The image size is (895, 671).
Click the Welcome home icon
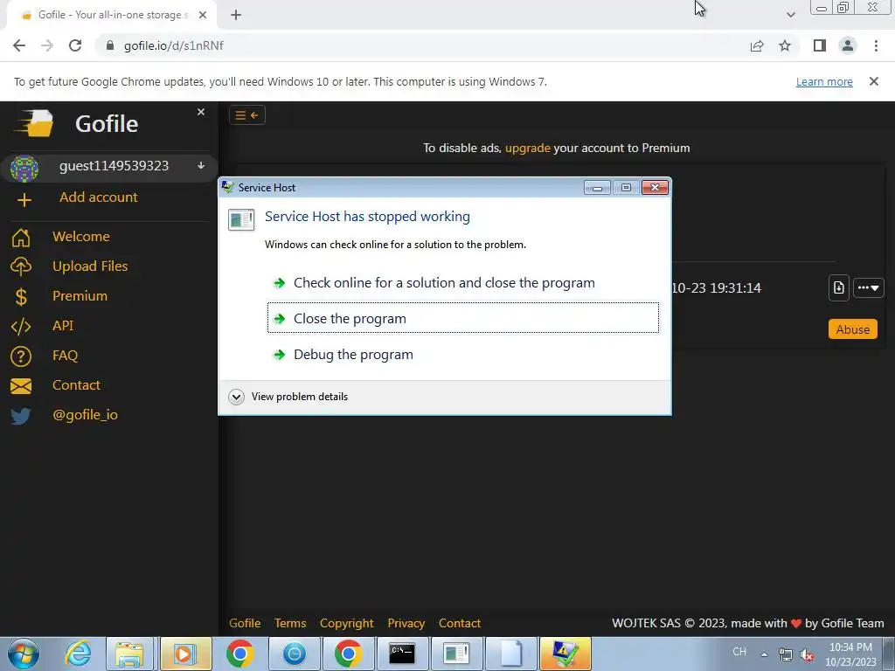tap(21, 237)
